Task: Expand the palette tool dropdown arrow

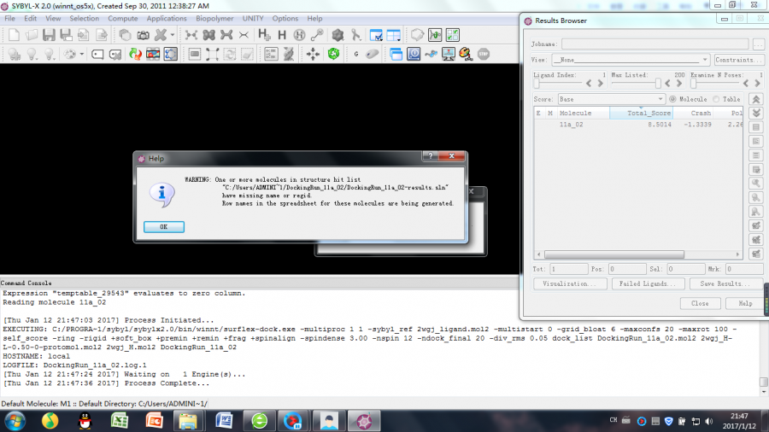Action: pyautogui.click(x=82, y=54)
